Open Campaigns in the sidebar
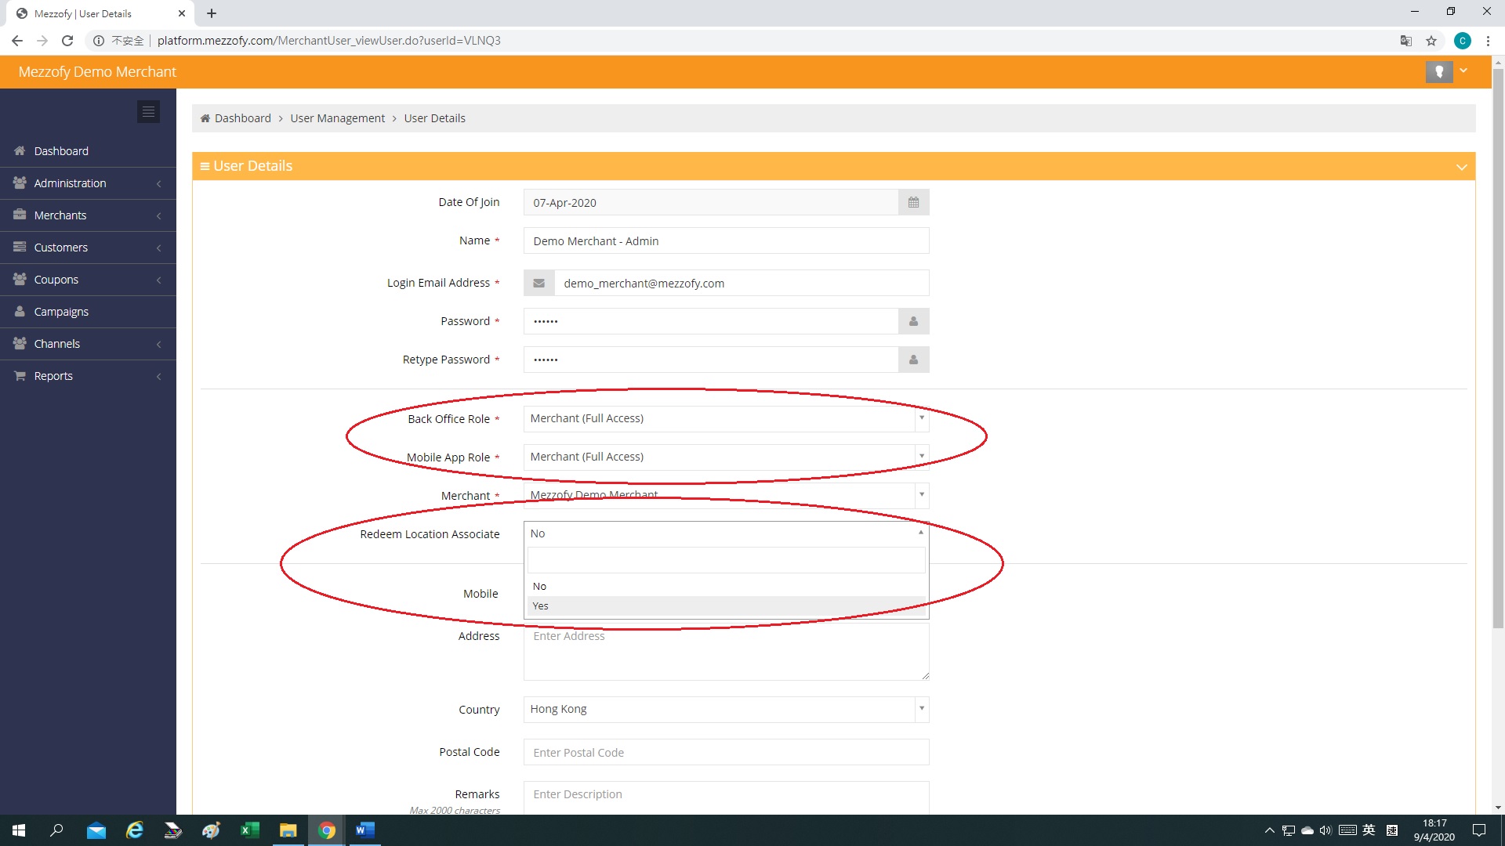This screenshot has height=846, width=1505. (88, 312)
